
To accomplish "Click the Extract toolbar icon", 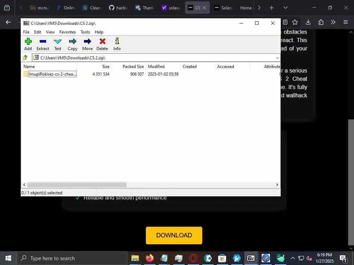I will [43, 44].
